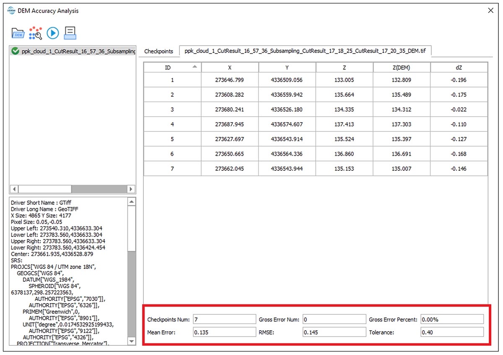Click the app logo in title bar

click(11, 10)
